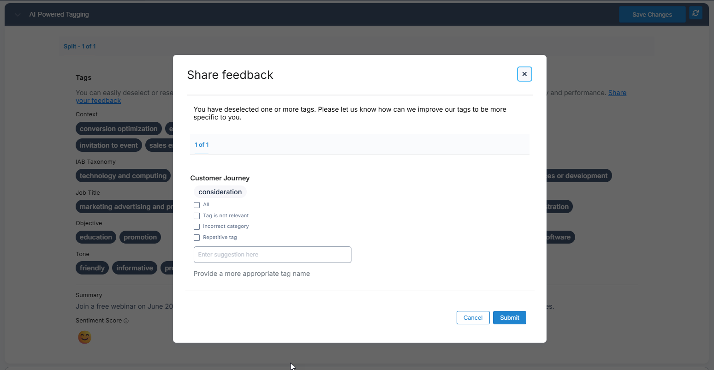This screenshot has width=714, height=370.
Task: Enable the 'Incorrect category' checkbox
Action: 196,227
